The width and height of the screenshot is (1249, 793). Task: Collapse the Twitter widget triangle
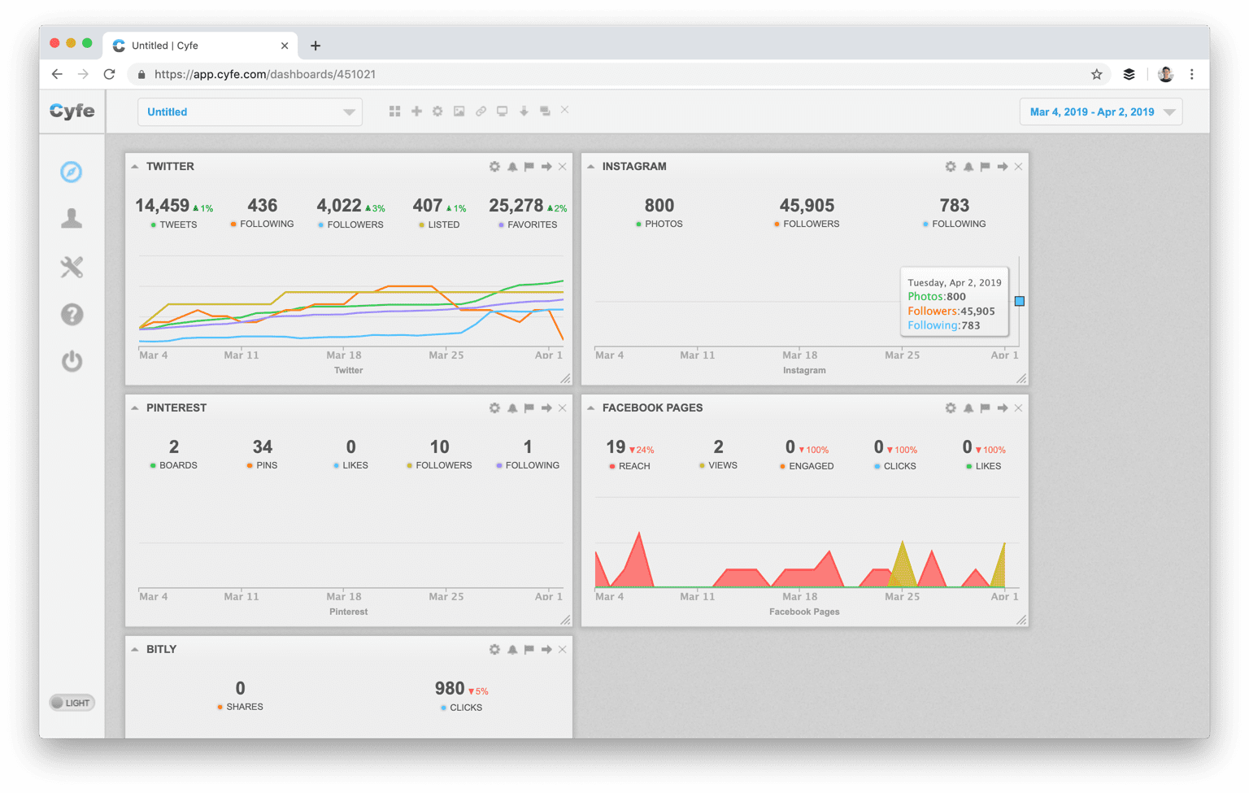pos(135,167)
